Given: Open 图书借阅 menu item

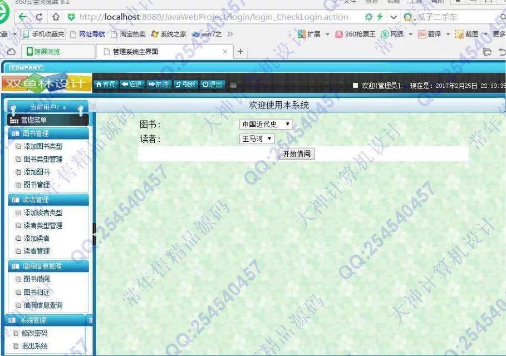Looking at the screenshot, I should coord(37,279).
